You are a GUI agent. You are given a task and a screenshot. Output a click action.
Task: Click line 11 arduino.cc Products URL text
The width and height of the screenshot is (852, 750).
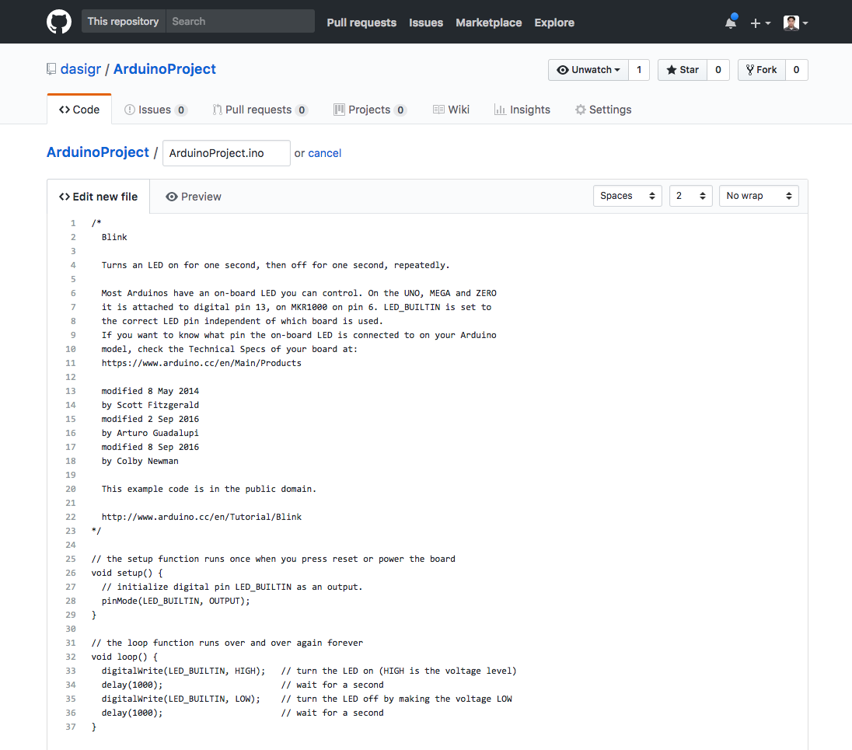coord(201,363)
